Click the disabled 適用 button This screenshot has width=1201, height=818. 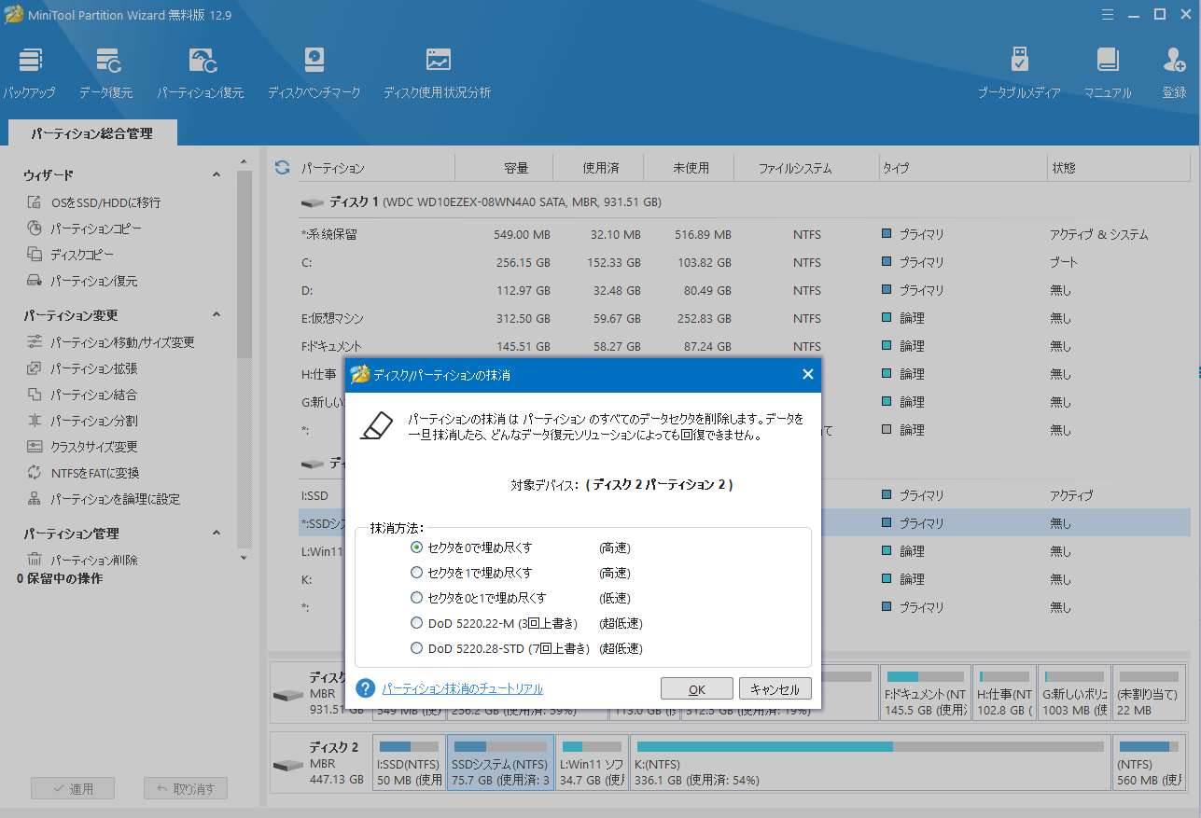pos(73,789)
